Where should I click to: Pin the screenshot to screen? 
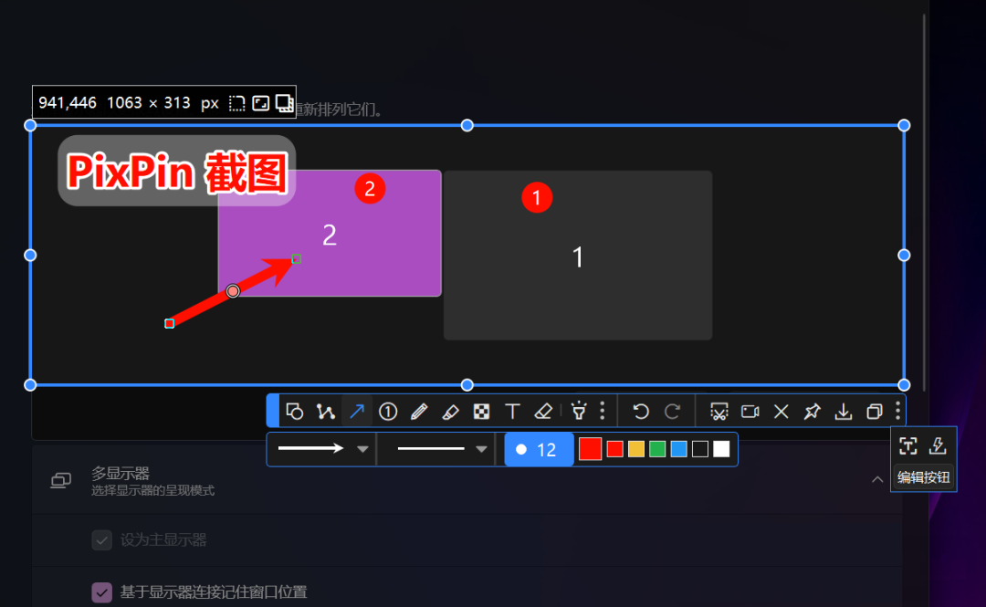click(x=812, y=412)
